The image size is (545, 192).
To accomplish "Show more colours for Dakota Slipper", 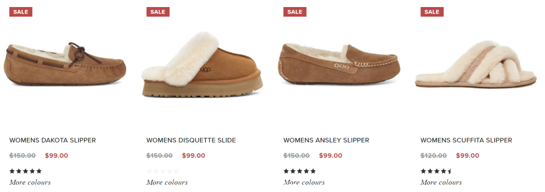I will 30,182.
